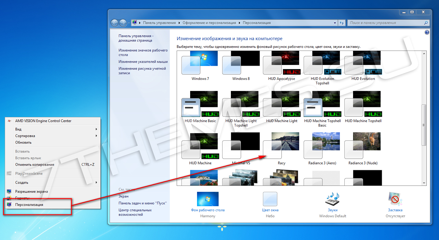Apply the Radiance 3 (Aero) theme
Viewport: 439px width, 240px height.
coord(322,146)
